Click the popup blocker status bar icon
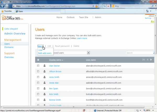 [84, 110]
